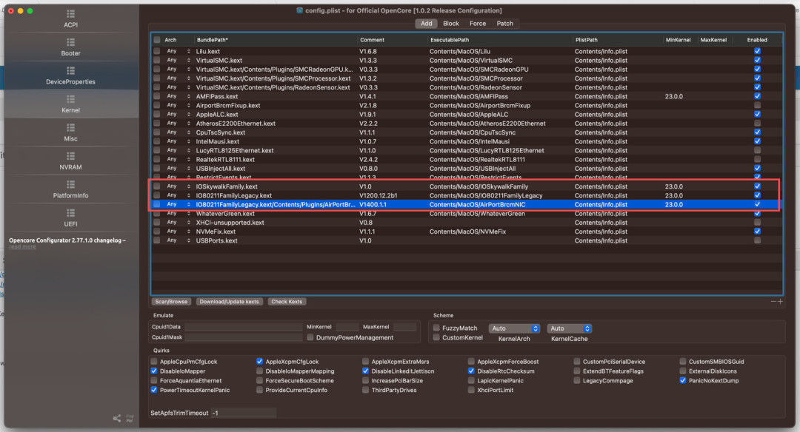Toggle Enabled checkbox for AirportBrcmFixup.kext
The height and width of the screenshot is (432, 800).
[x=757, y=106]
